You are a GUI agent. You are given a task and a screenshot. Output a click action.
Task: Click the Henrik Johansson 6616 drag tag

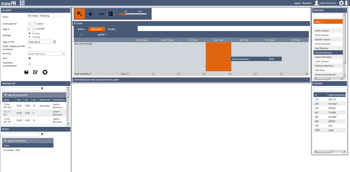click(x=256, y=59)
